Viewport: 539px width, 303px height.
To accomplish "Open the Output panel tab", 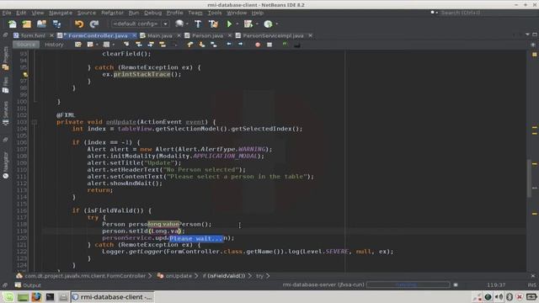I will coord(28,285).
